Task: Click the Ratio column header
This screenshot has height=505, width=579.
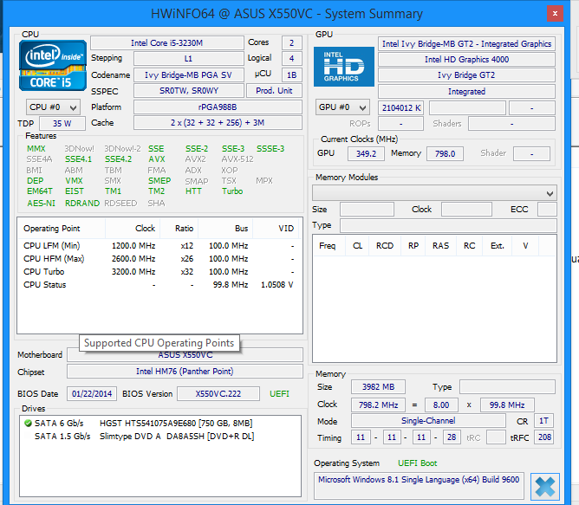Action: 179,229
